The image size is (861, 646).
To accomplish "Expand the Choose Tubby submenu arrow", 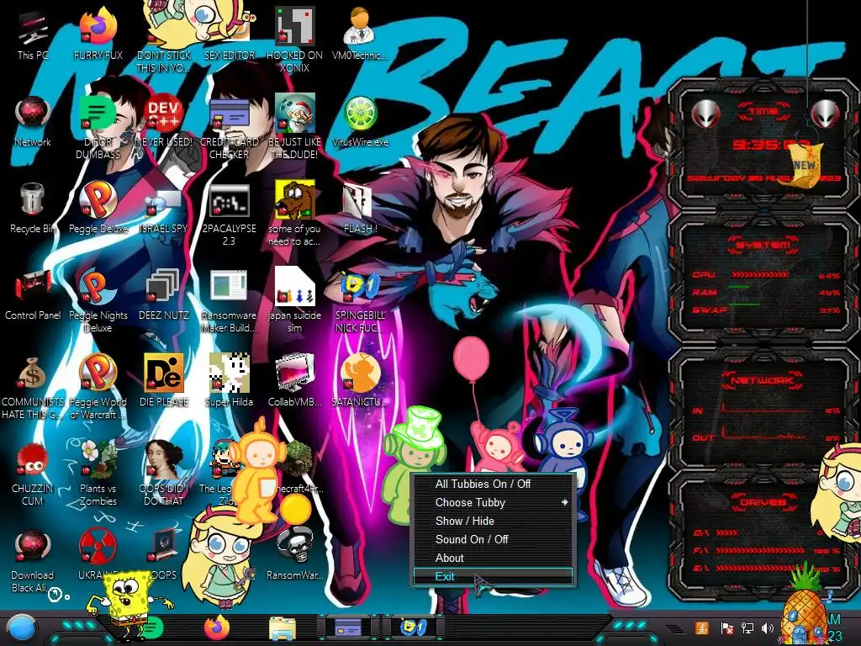I will [564, 503].
